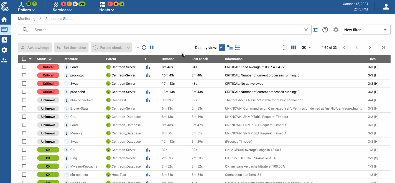Check the Broker-Stats row checkbox
Viewport: 395px width, 183px height.
(x=24, y=108)
